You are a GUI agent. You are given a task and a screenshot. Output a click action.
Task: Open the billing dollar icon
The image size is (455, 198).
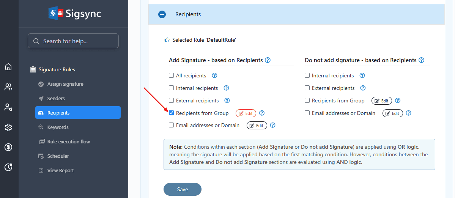click(8, 147)
